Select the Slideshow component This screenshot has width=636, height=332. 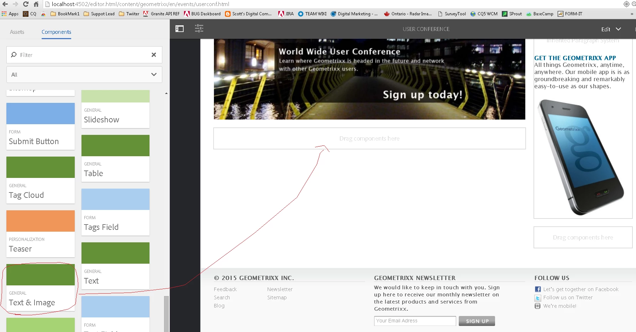(115, 109)
